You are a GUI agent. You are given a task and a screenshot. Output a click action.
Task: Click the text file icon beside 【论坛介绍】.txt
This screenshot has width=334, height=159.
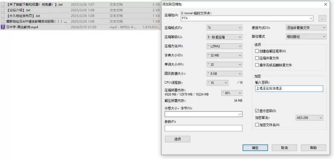point(3,10)
